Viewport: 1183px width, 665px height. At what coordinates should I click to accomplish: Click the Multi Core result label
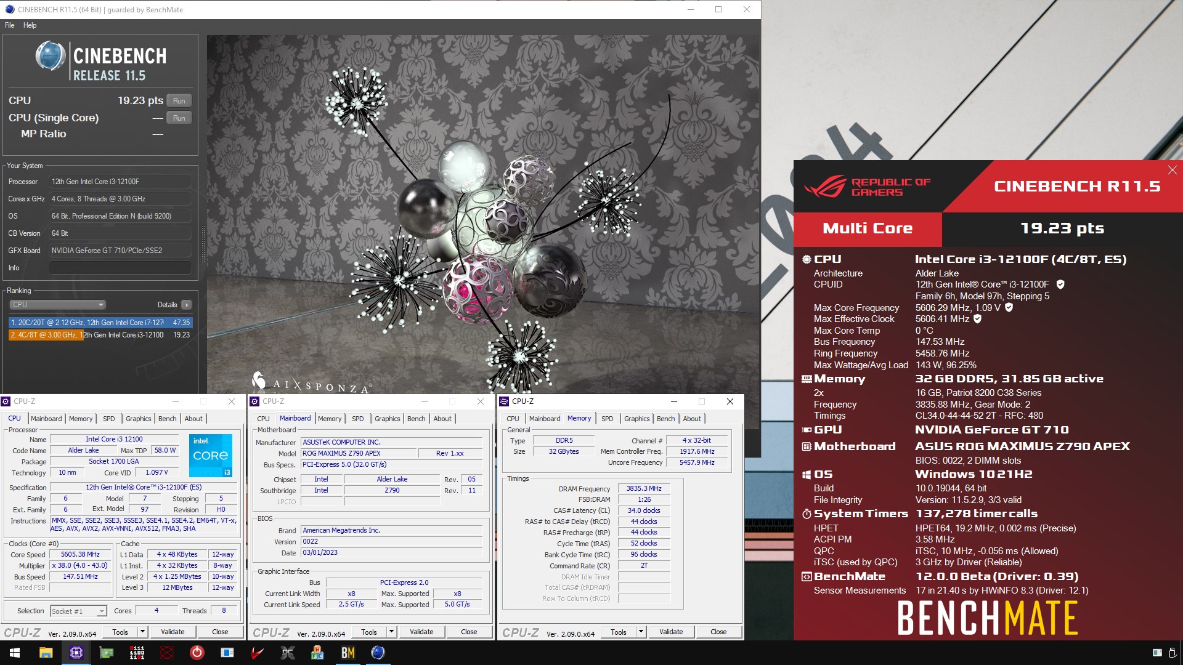pos(868,228)
